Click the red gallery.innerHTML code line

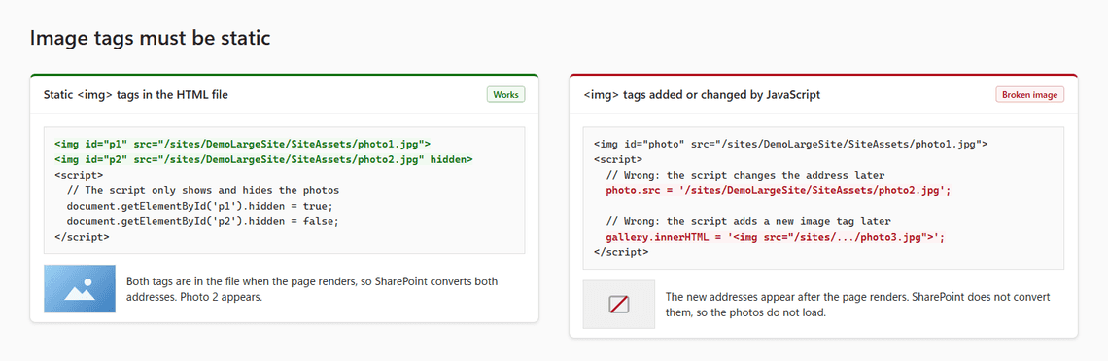click(776, 237)
